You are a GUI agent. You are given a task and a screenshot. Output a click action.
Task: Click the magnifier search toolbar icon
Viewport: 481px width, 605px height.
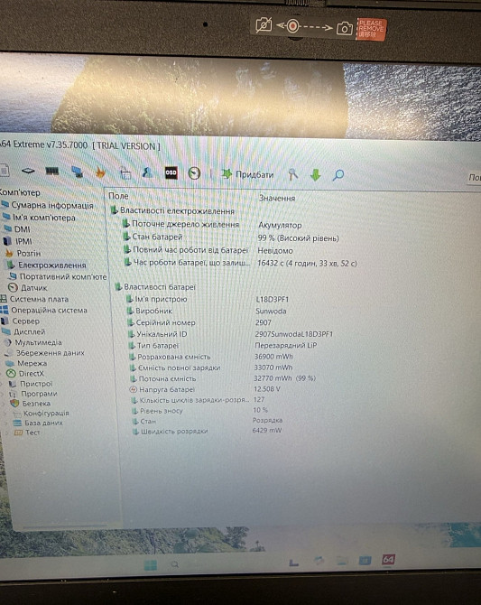(x=338, y=175)
